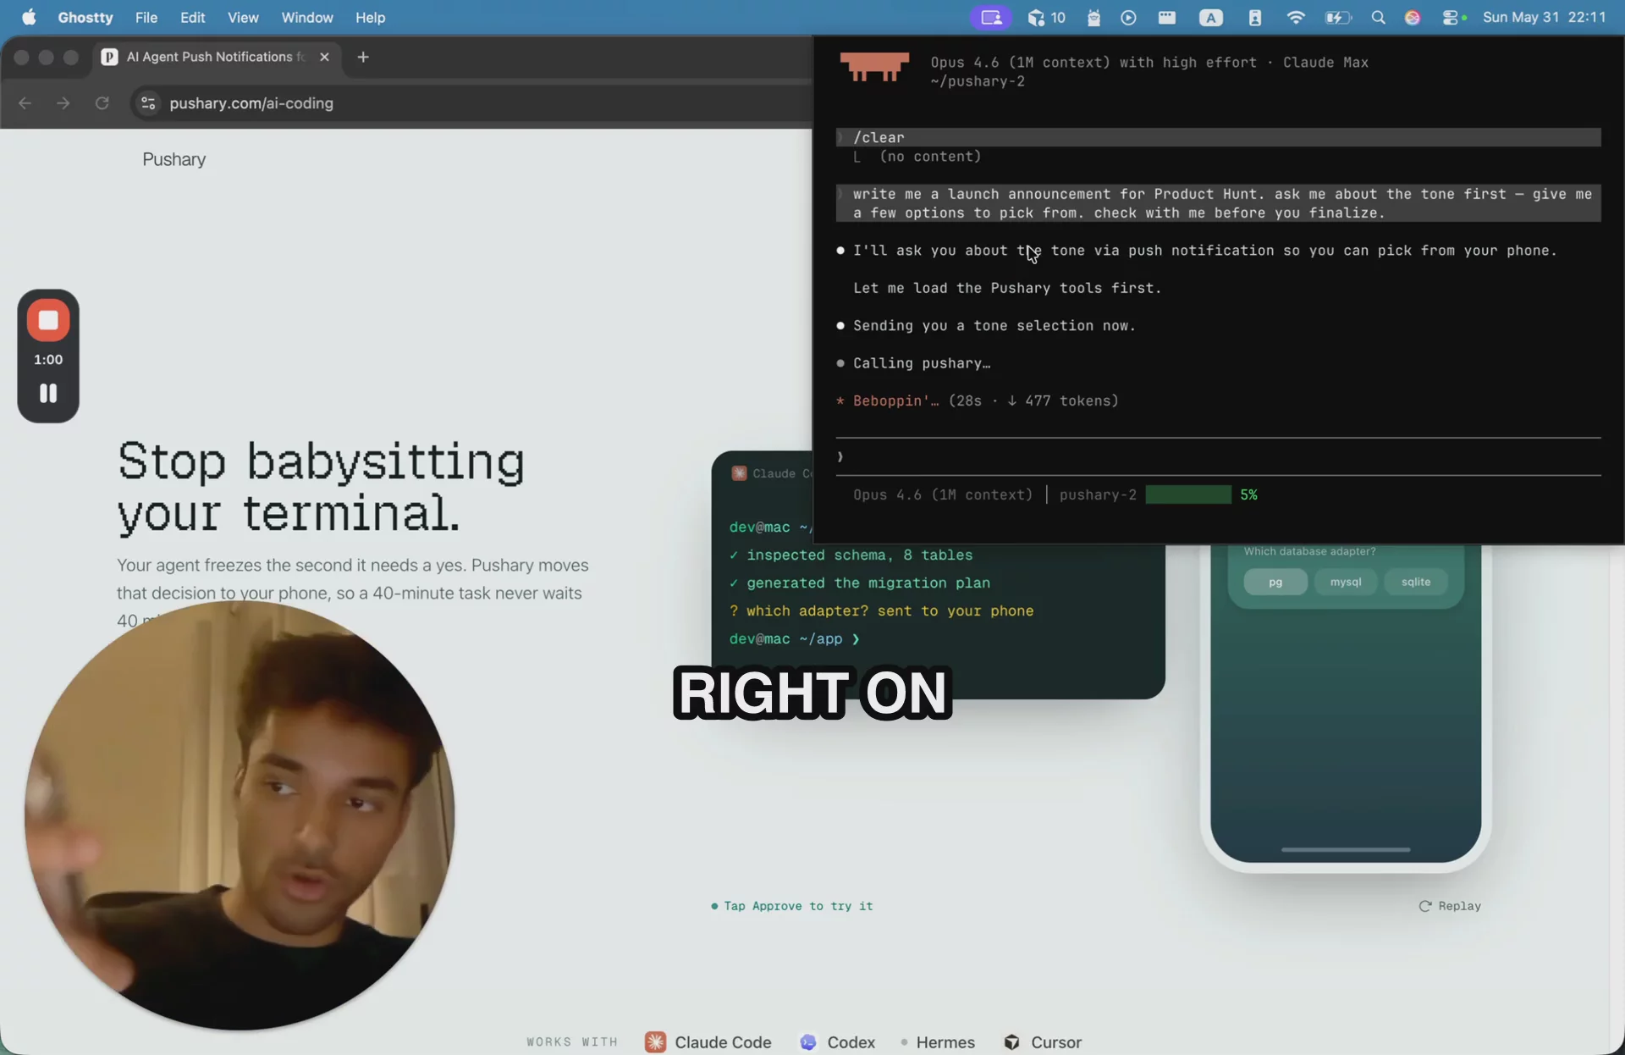Screen dimensions: 1625x1055
Task: Choose the pg database adapter option
Action: (x=1275, y=582)
